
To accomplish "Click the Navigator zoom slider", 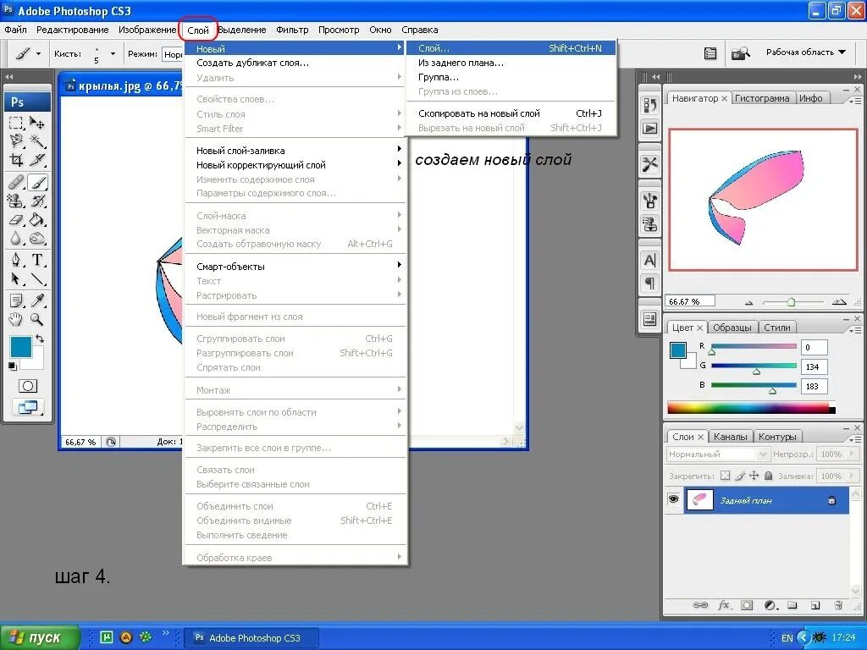I will [x=792, y=302].
